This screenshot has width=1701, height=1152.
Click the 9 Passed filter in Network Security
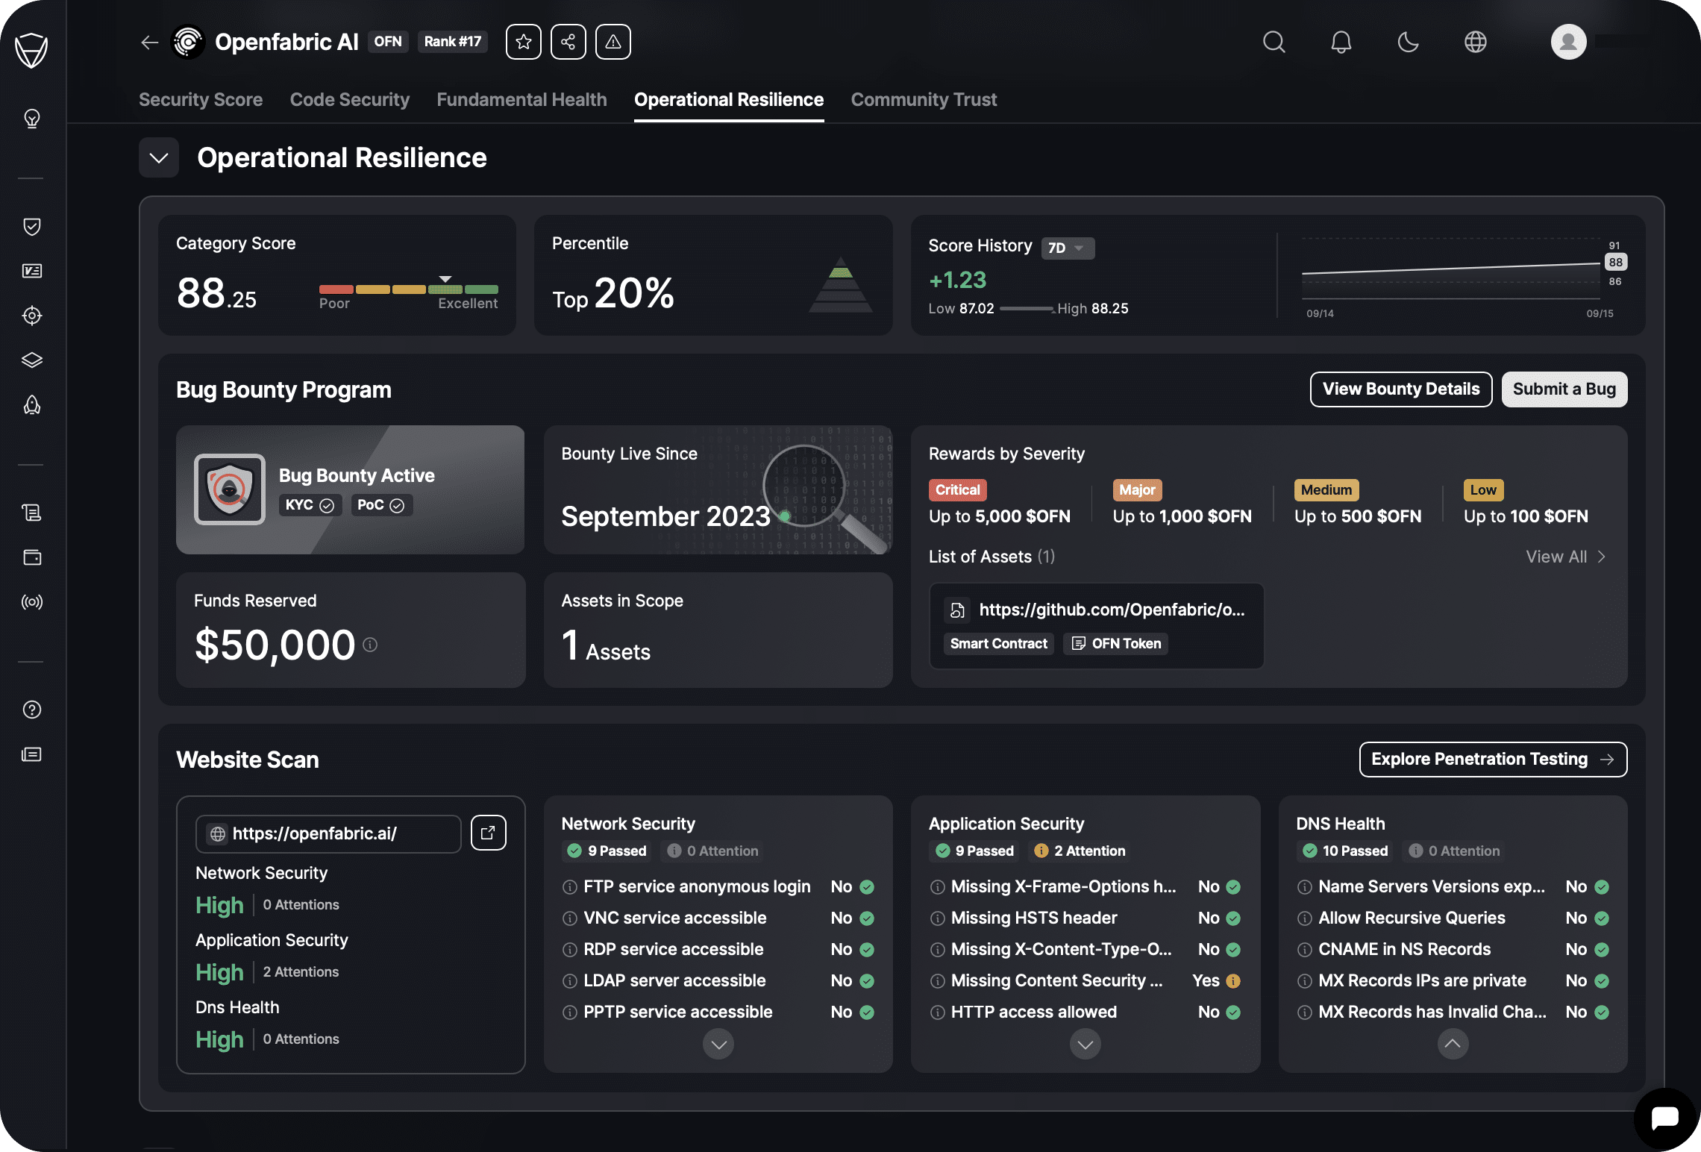coord(607,851)
